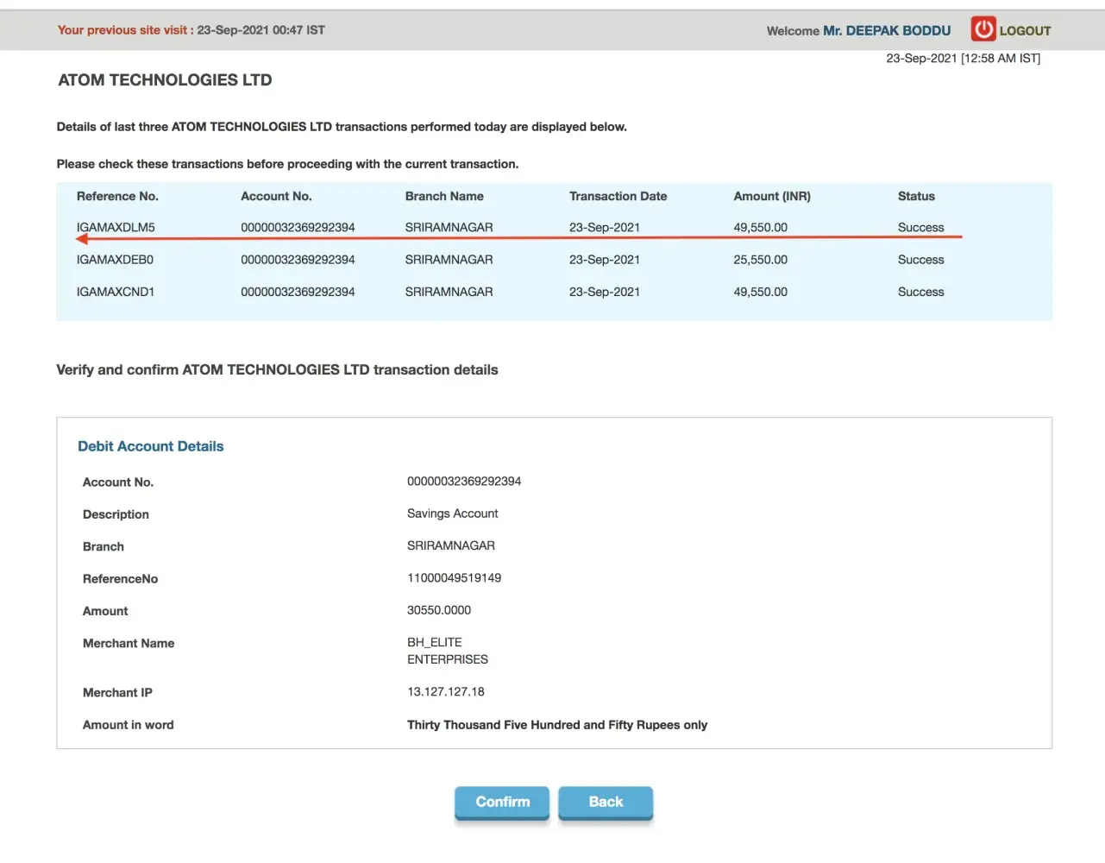Viewport: 1105px width, 863px height.
Task: Select reference number IGAMAXCND1
Action: click(116, 292)
